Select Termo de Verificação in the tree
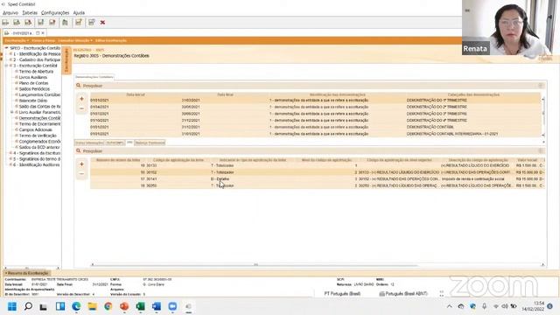Screen dimensions: 560x315 (x=38, y=136)
